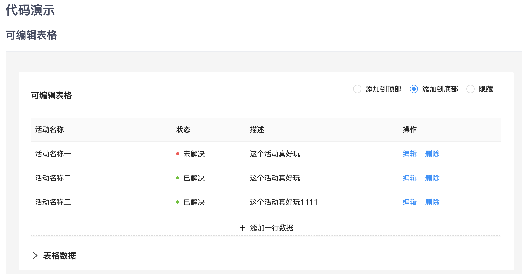Image resolution: width=522 pixels, height=274 pixels.
Task: Click the 添加一行数据 button
Action: pyautogui.click(x=266, y=228)
